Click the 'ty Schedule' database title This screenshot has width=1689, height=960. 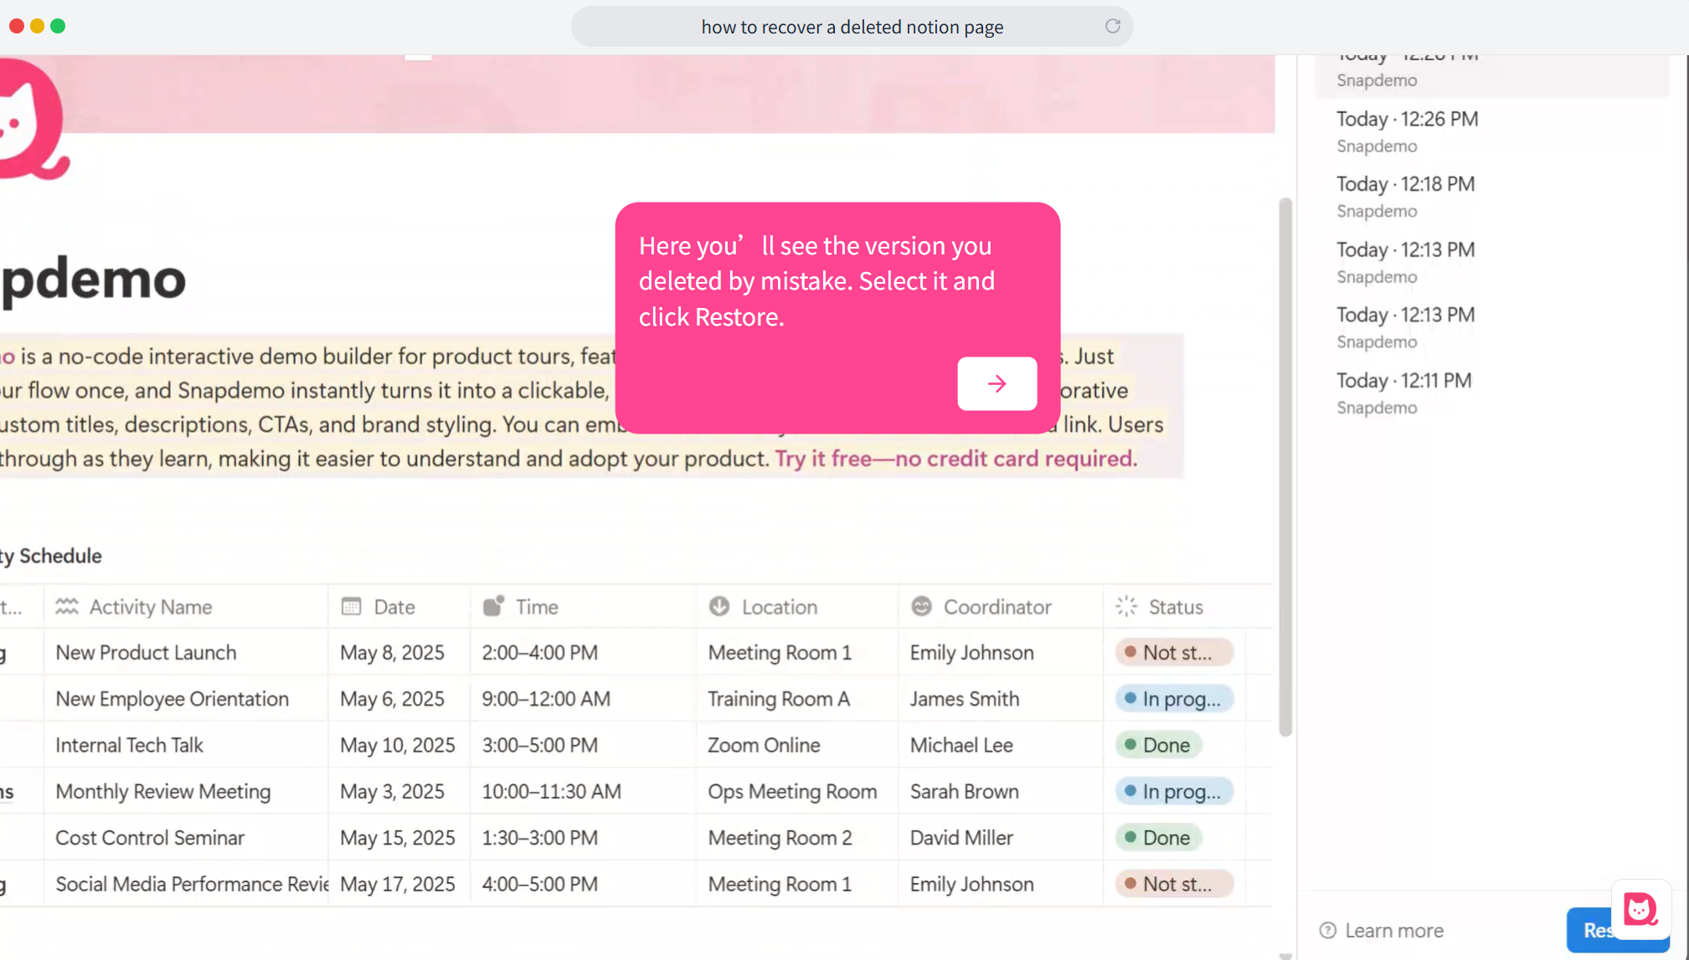pos(50,556)
